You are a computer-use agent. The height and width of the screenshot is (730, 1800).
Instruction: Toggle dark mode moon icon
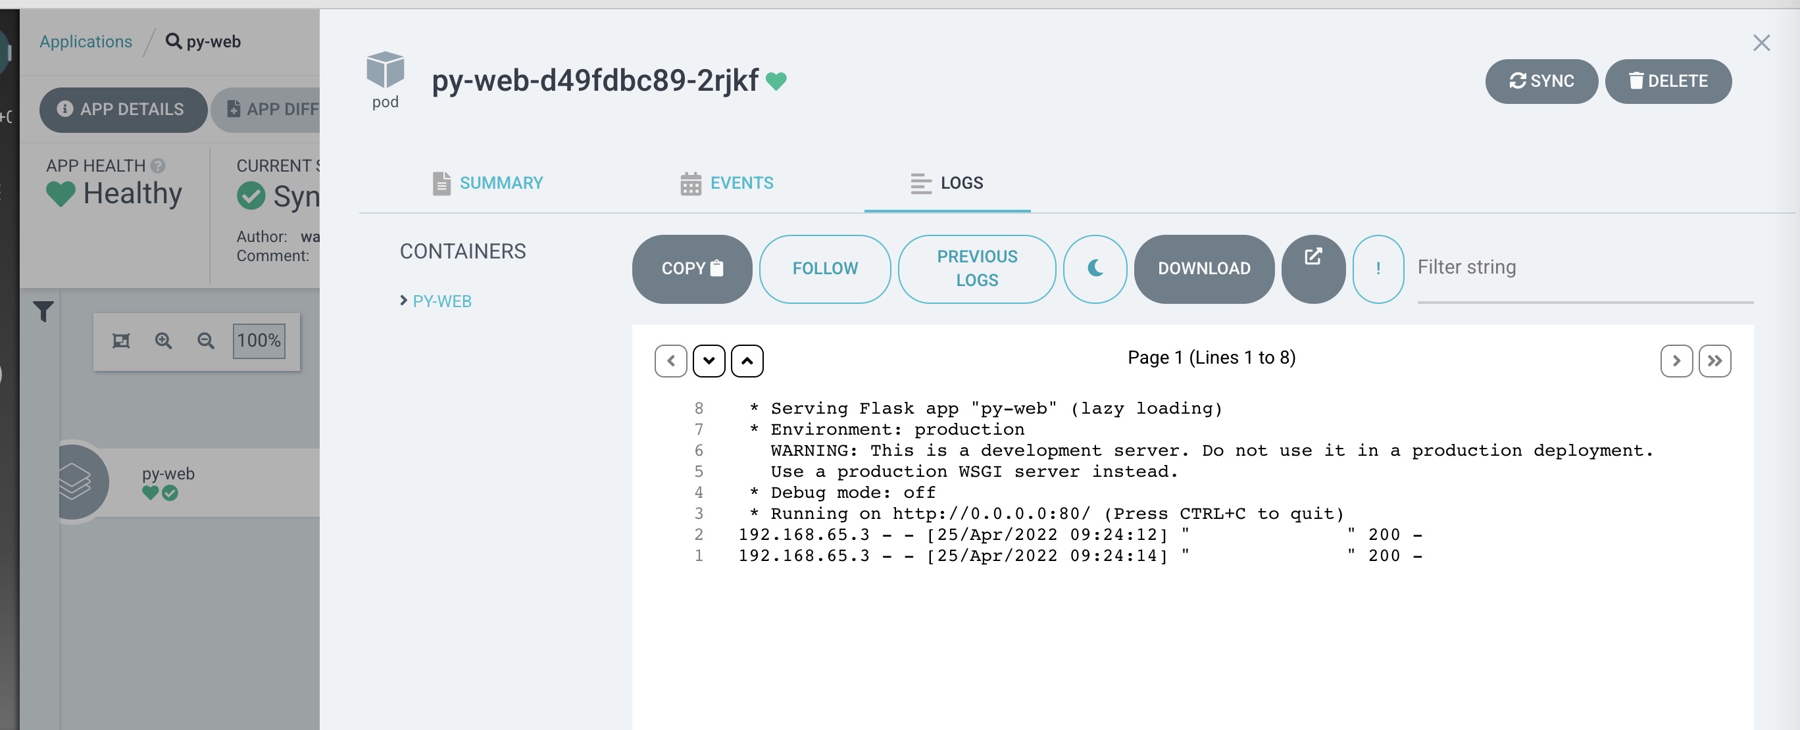(1095, 269)
